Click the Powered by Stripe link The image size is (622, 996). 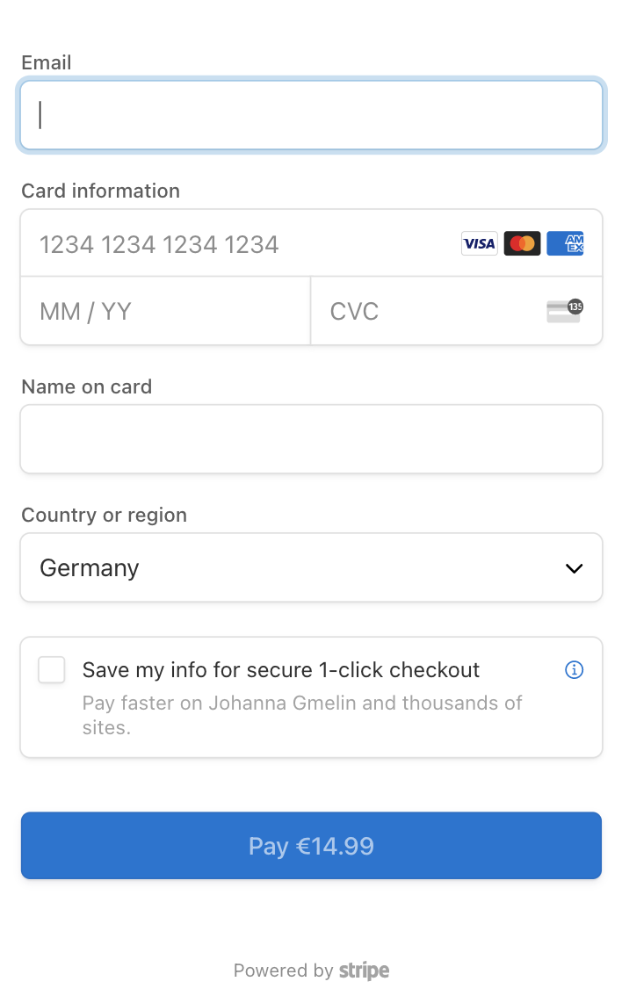(x=311, y=971)
